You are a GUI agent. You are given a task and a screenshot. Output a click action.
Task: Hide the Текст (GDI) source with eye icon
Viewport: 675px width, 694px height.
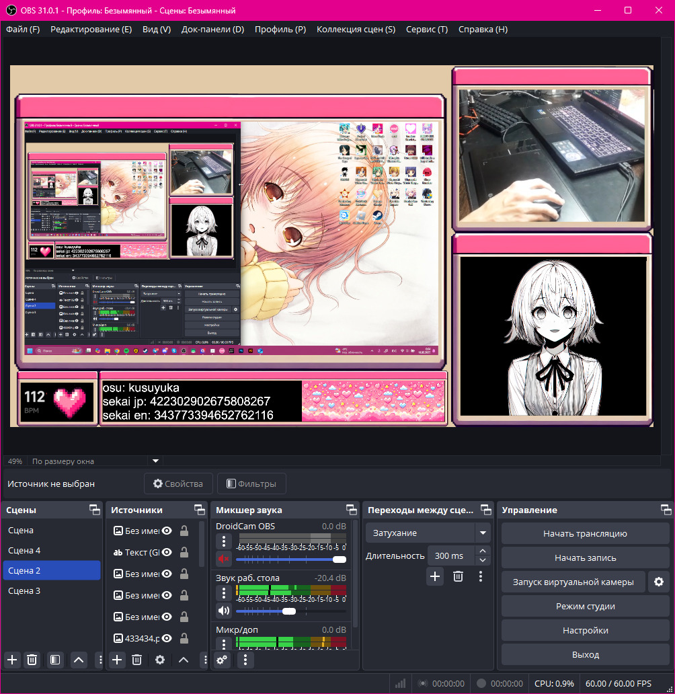[x=167, y=552]
